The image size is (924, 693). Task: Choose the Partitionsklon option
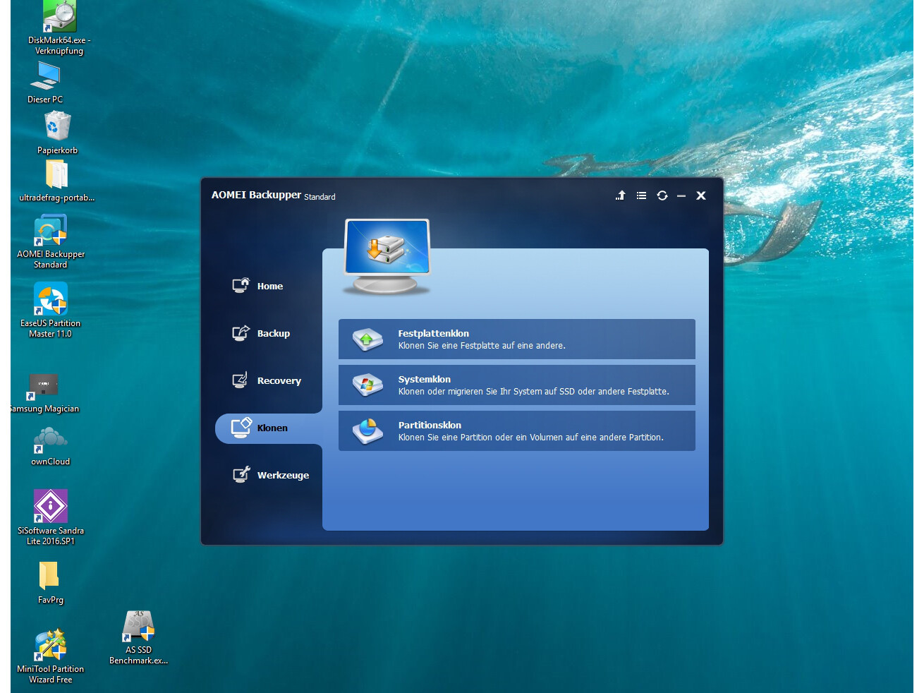(516, 430)
